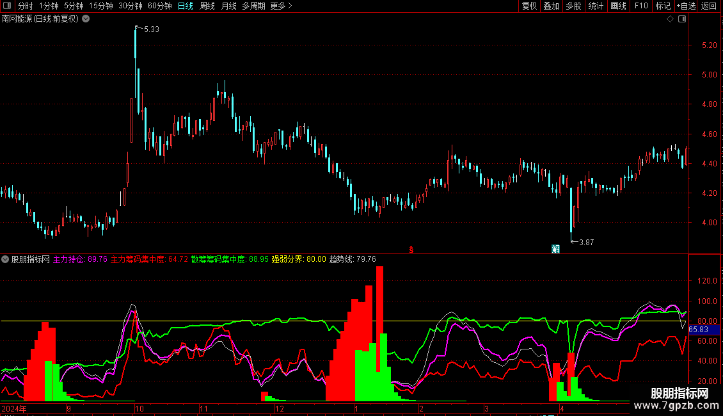Click the 南网能源(日线.前复权) title

(40, 19)
